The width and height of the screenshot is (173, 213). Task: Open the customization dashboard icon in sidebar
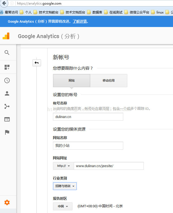click(x=7, y=67)
